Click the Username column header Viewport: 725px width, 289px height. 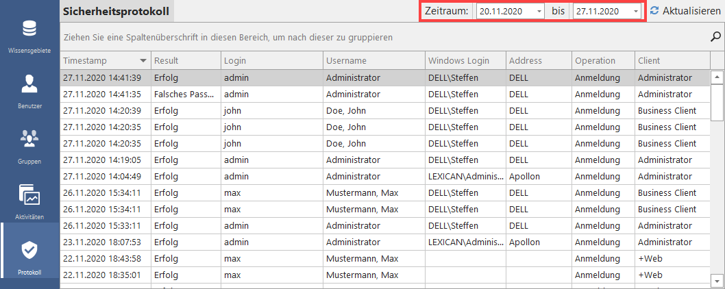click(346, 61)
